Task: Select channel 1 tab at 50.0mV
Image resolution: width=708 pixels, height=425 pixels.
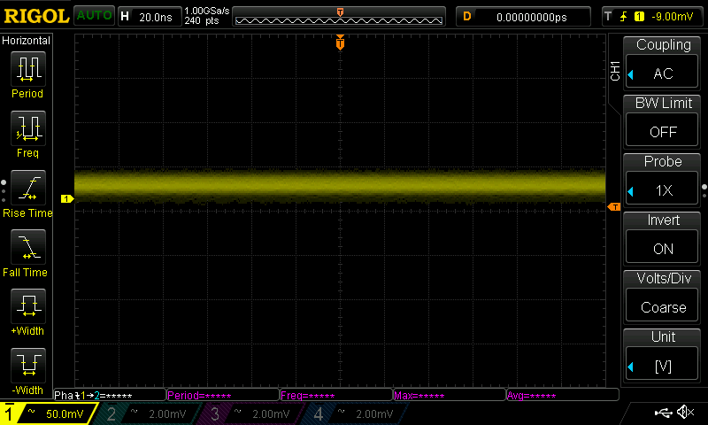Action: [48, 413]
